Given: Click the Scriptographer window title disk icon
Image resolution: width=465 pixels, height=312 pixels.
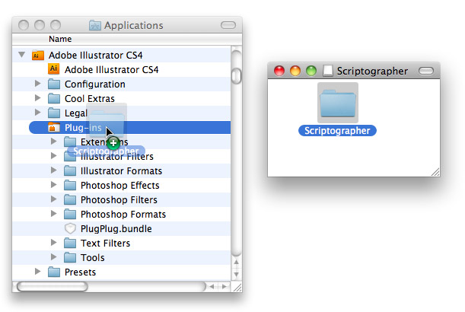Looking at the screenshot, I should click(328, 71).
